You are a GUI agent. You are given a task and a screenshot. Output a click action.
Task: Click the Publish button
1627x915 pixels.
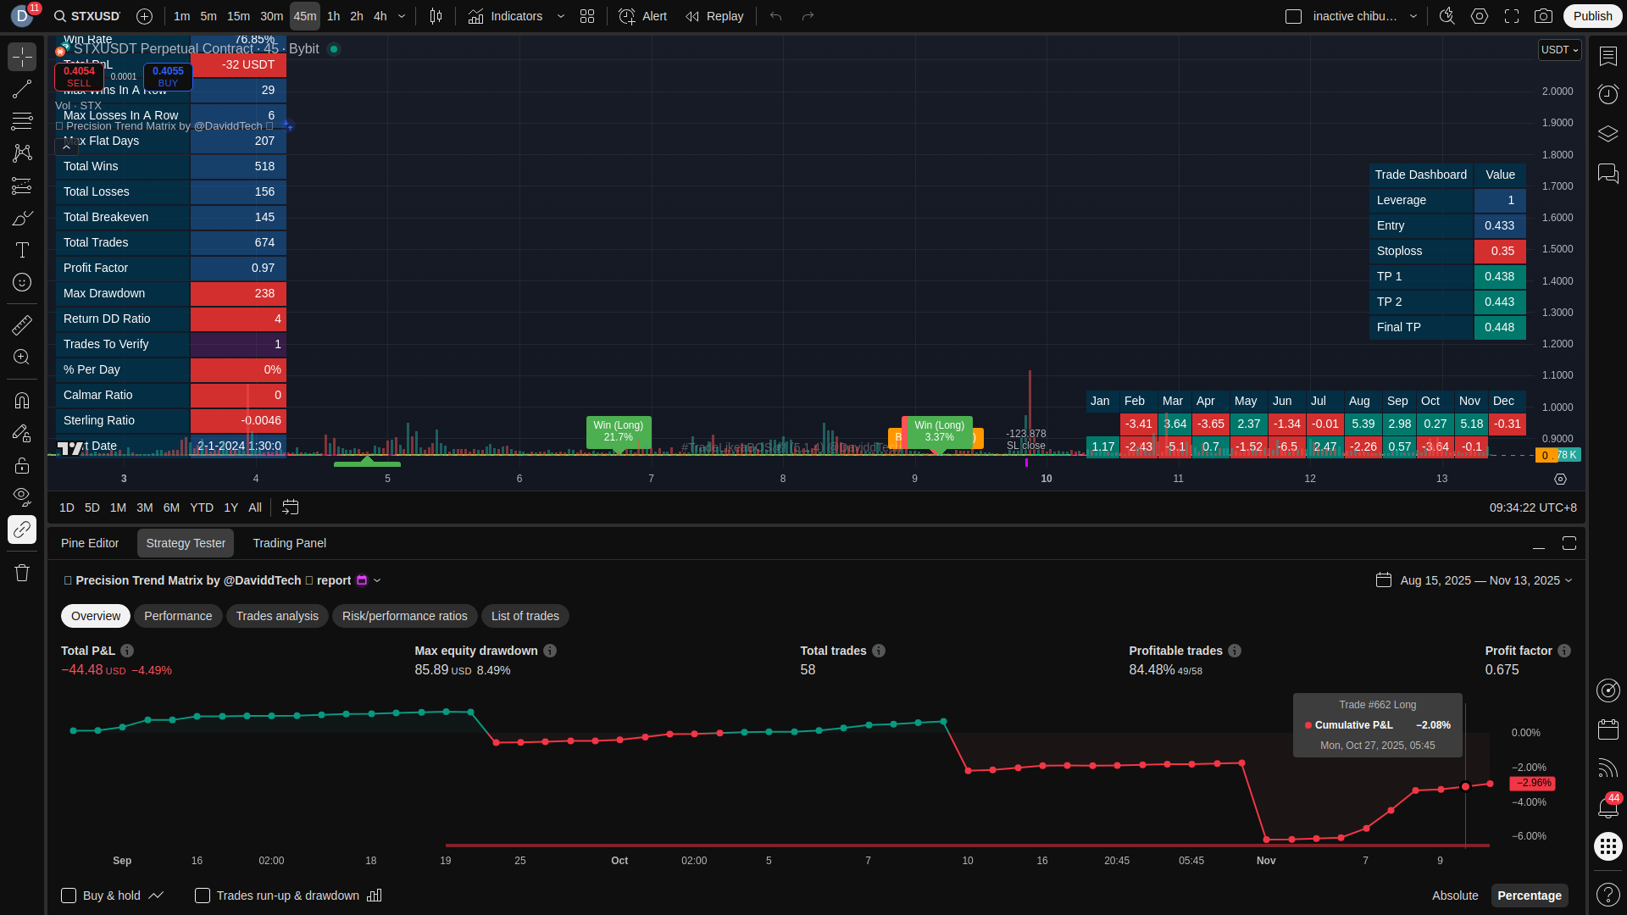pos(1592,16)
